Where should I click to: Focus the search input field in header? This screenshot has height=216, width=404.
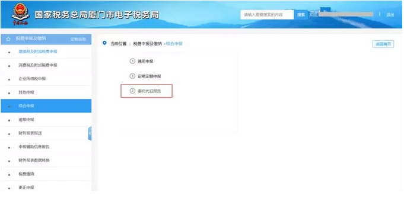[267, 15]
